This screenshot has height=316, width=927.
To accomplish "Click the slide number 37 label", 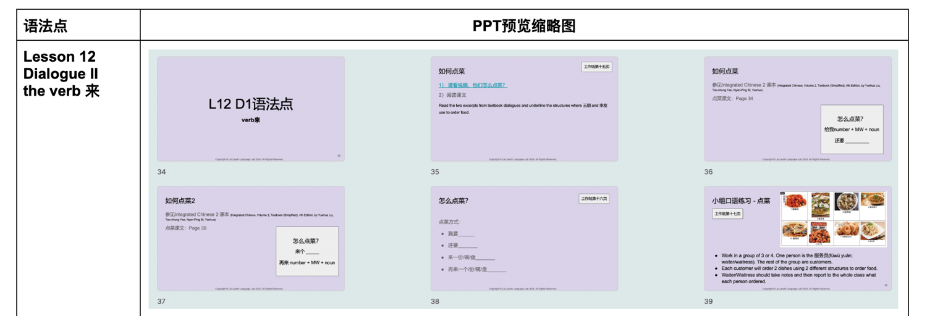I will point(161,301).
